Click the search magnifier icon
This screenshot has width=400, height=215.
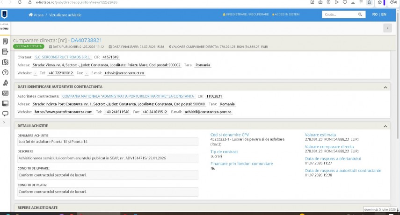[360, 14]
